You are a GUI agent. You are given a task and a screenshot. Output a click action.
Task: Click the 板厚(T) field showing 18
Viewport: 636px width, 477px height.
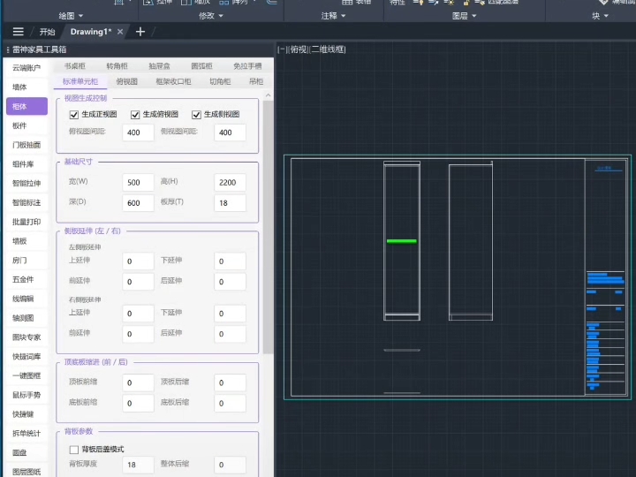click(x=230, y=203)
